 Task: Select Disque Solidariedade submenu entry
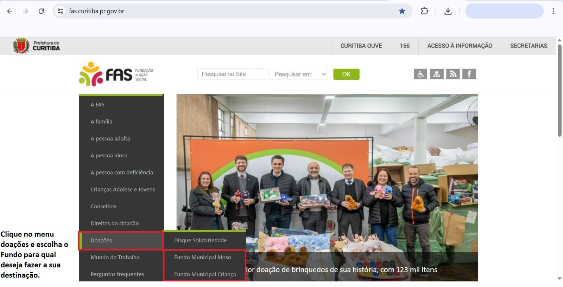(201, 240)
